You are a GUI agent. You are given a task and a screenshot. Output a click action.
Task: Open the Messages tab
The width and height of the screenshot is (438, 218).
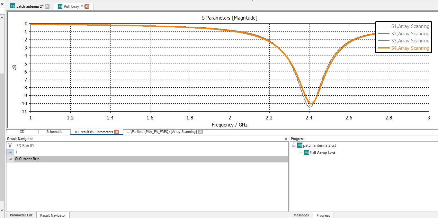tap(301, 215)
